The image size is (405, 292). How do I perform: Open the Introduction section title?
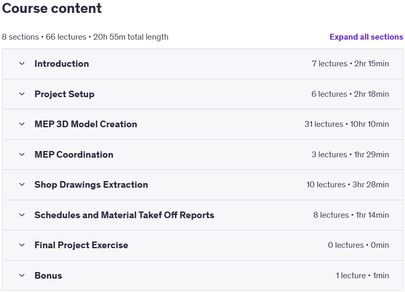point(62,63)
